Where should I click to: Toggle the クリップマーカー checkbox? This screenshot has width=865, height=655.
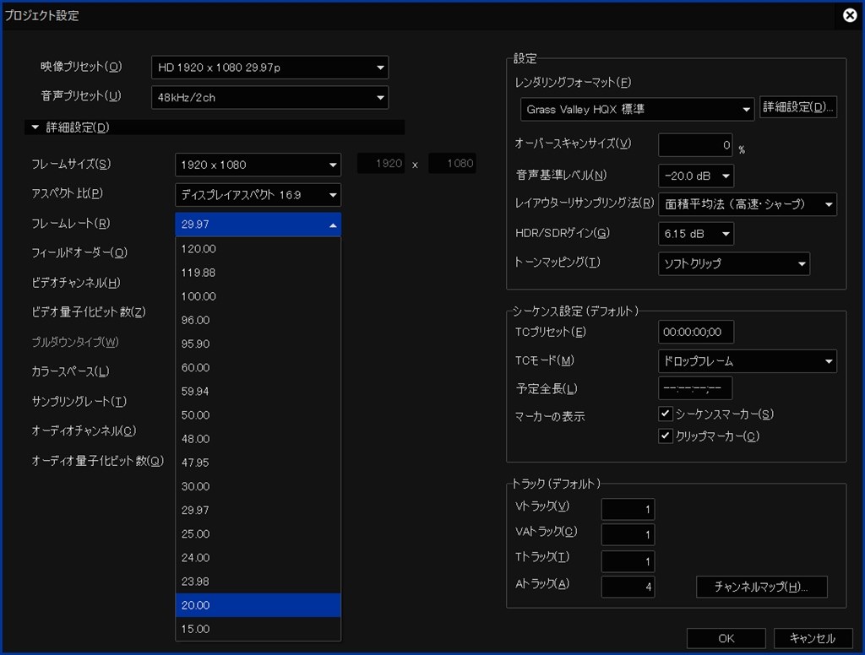click(666, 436)
